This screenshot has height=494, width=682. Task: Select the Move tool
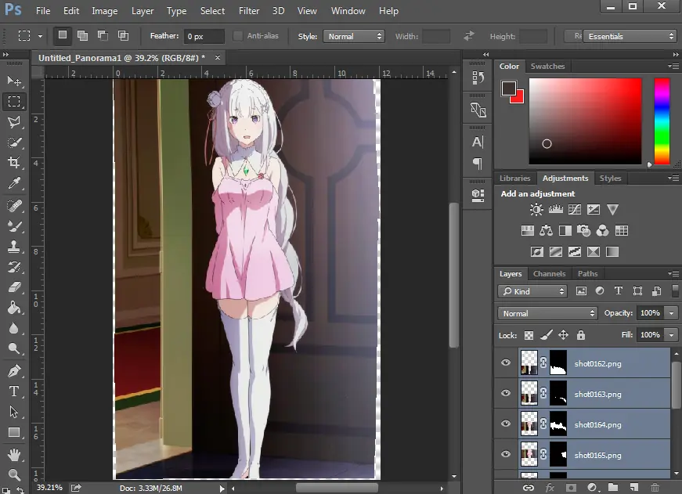tap(14, 81)
